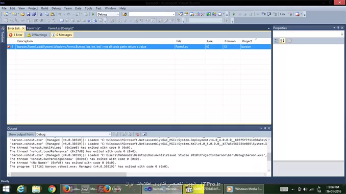This screenshot has height=194, width=346.
Task: Open the Properties object selector dropdown
Action: [x=342, y=34]
